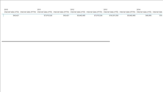Click Internet Sales (YTD) header under 2012
The height and width of the screenshot is (92, 163).
tap(78, 12)
